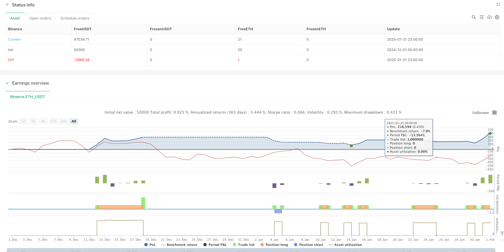The width and height of the screenshot is (504, 252).
Task: Switch to the Open orders tab
Action: click(x=40, y=18)
